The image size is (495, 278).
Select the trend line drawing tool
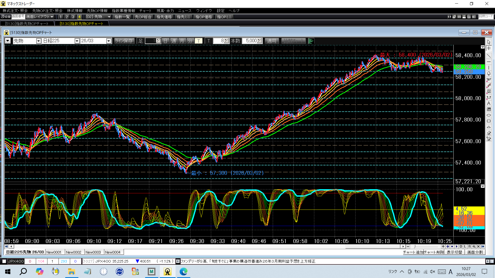[489, 56]
